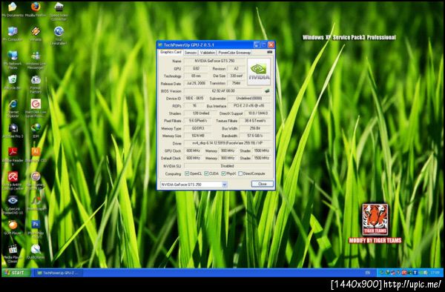
Task: Click the Memory Size 1024 MB field
Action: 197,136
